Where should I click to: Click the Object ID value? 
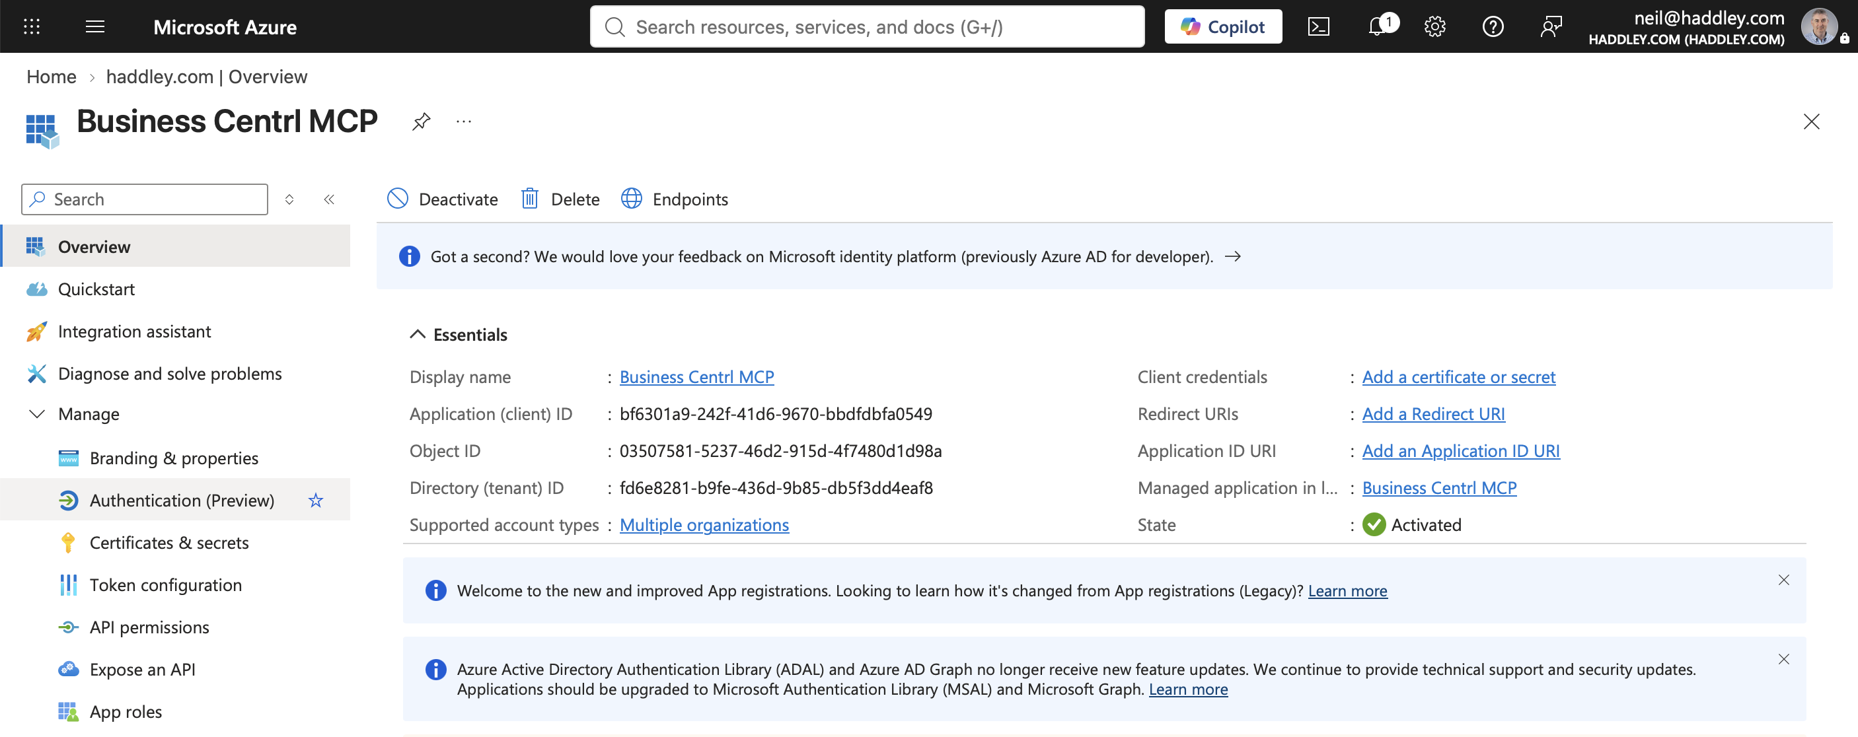tap(780, 450)
